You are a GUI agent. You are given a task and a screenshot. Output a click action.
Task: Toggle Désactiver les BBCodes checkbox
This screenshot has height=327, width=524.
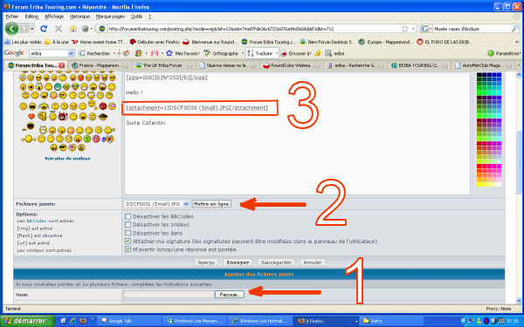128,216
